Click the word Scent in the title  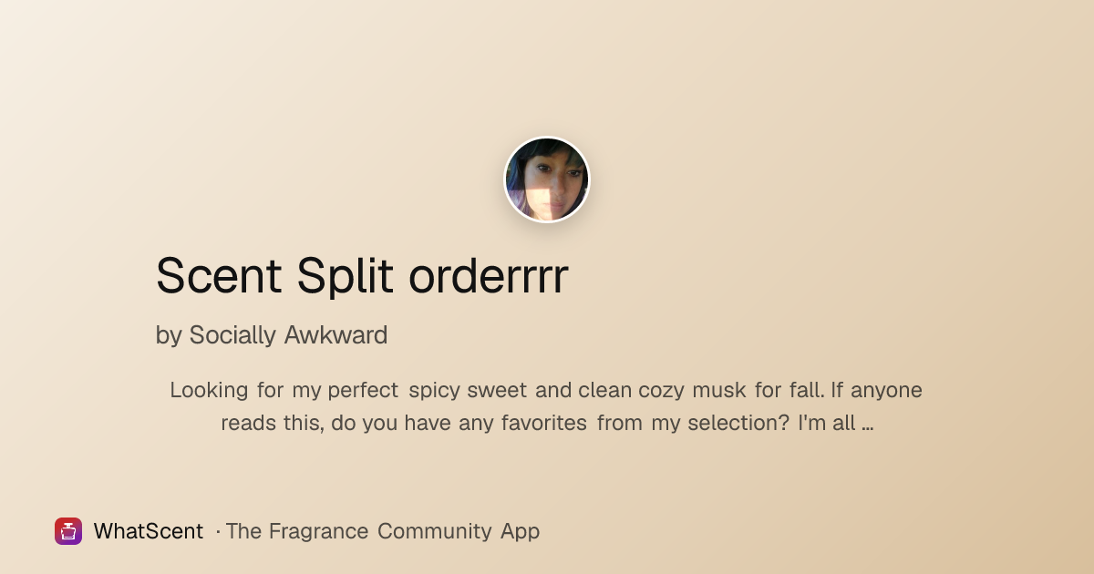click(219, 275)
